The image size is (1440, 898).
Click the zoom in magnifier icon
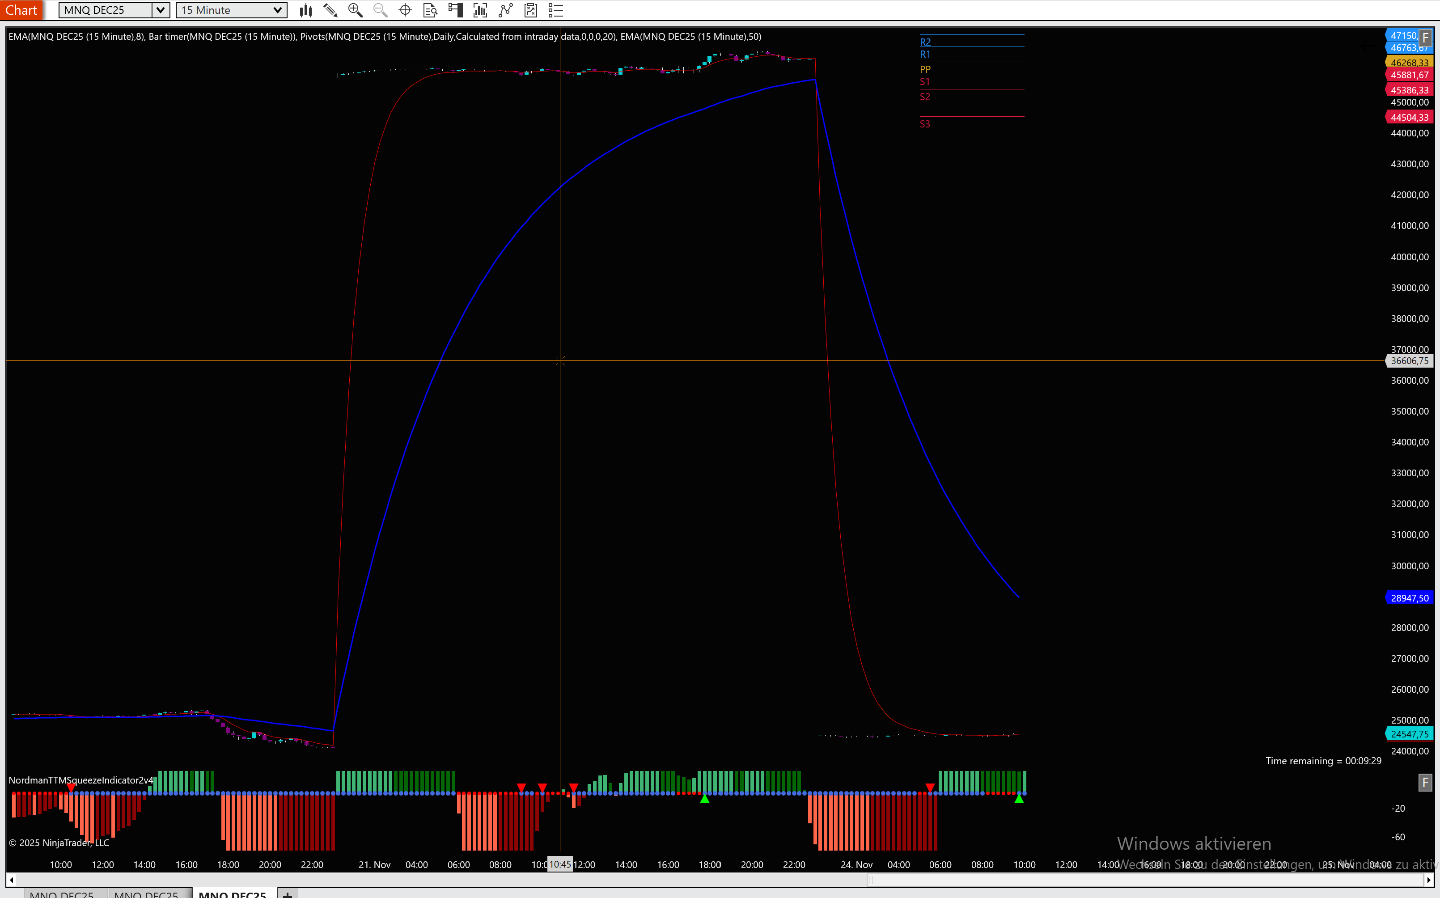pos(355,10)
